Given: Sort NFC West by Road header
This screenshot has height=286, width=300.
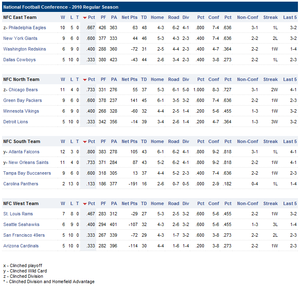Looking at the screenshot, I should pyautogui.click(x=173, y=203).
